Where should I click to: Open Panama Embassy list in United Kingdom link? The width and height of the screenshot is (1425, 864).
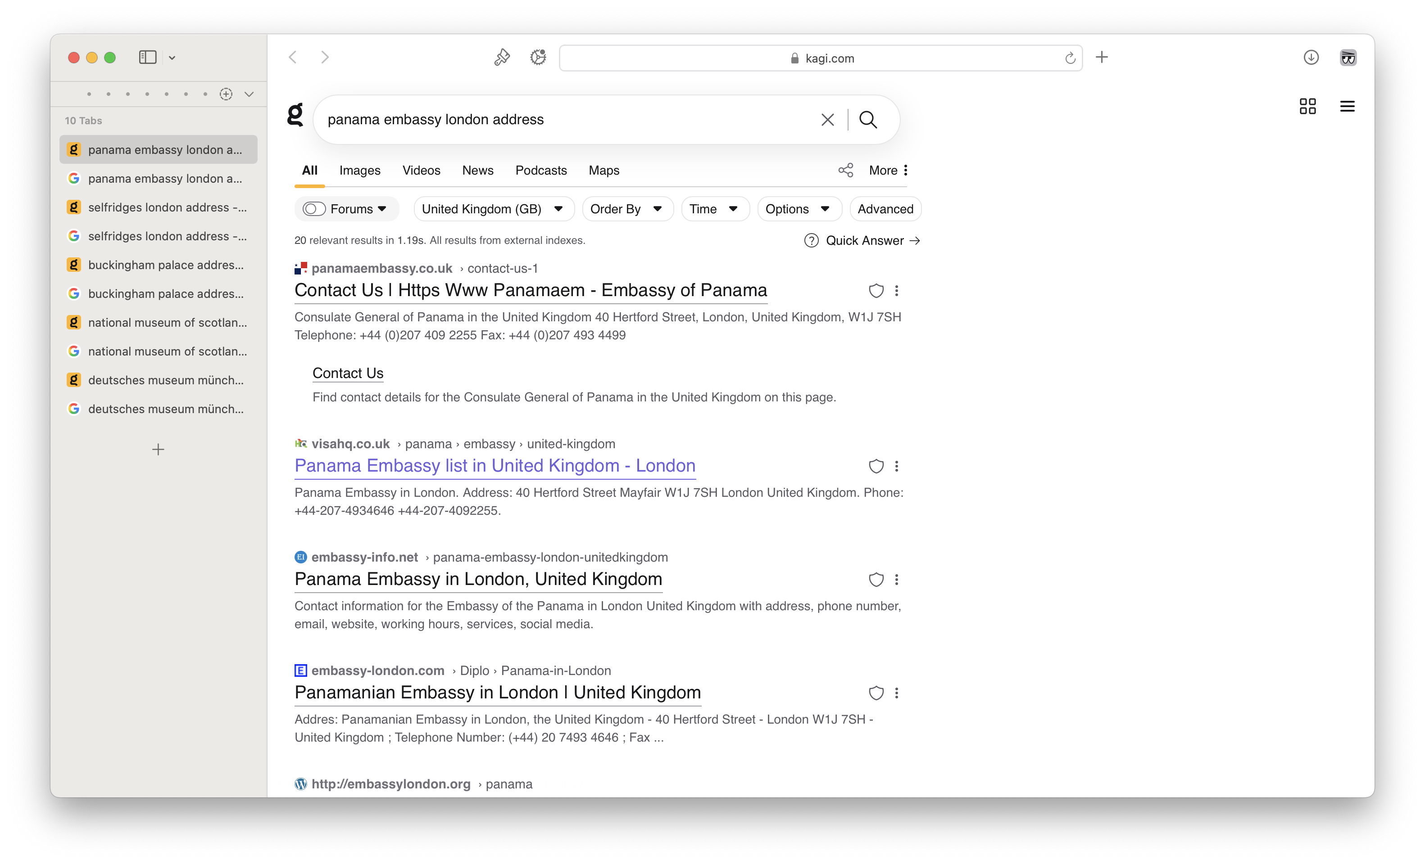[495, 466]
